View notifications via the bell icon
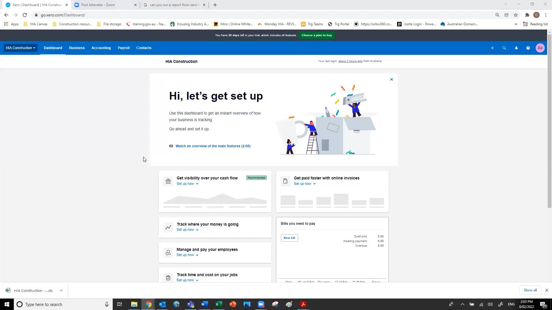Screen dimensions: 552x310 click(516, 48)
